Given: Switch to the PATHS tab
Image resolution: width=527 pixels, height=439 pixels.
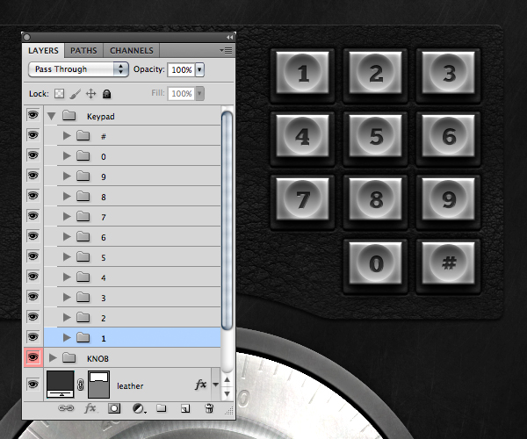Looking at the screenshot, I should click(83, 50).
